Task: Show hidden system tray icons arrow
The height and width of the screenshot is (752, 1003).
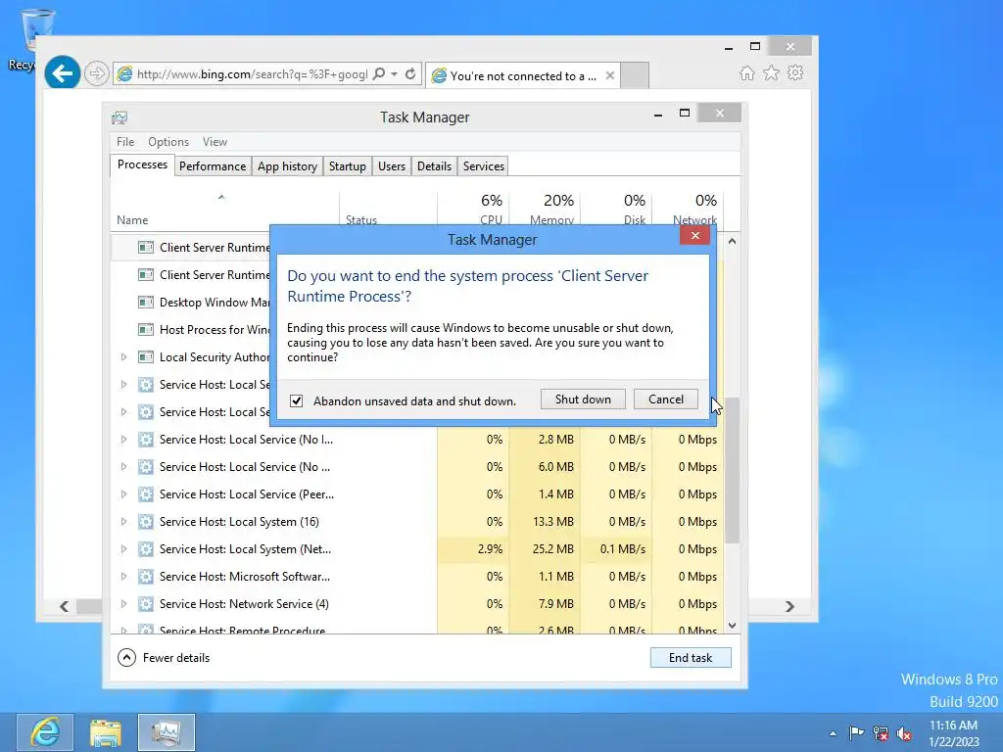Action: (x=833, y=733)
